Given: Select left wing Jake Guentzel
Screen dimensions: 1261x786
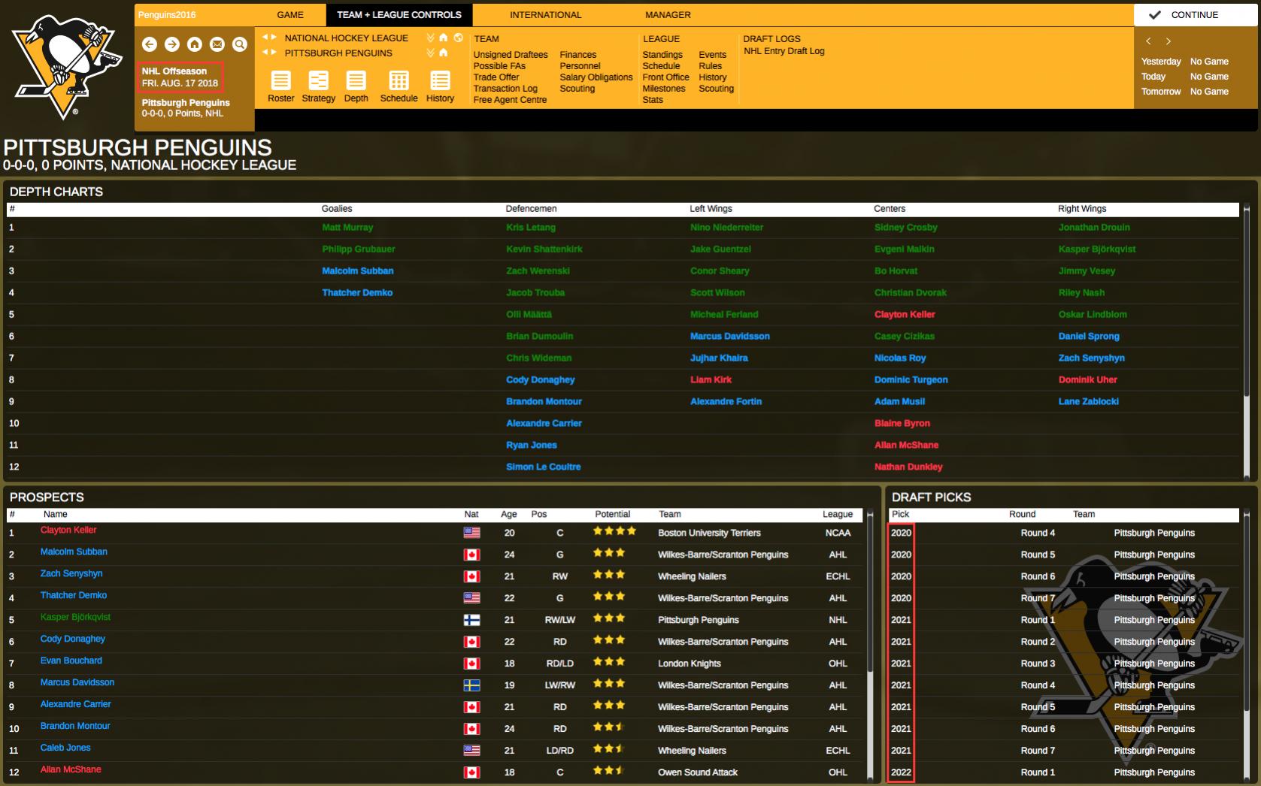Looking at the screenshot, I should point(720,249).
